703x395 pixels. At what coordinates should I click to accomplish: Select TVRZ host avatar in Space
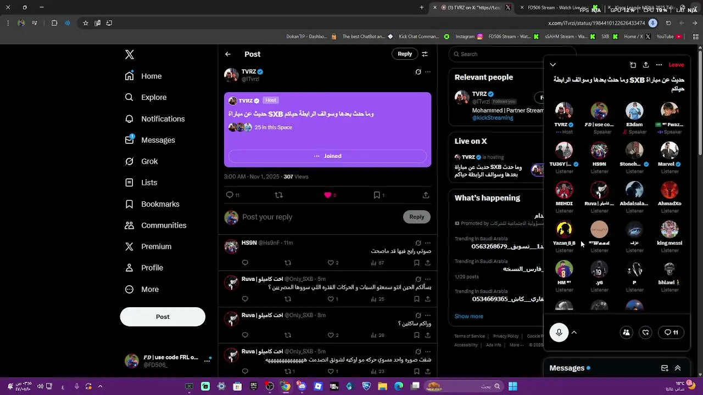coord(564,111)
